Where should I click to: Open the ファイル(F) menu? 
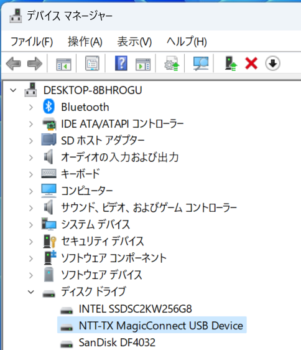[x=32, y=42]
